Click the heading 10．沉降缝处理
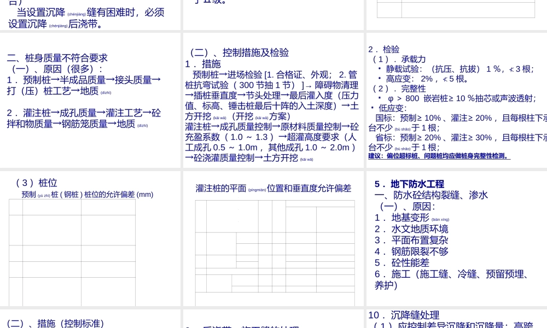Screen dimensions: 547x328 (405, 315)
